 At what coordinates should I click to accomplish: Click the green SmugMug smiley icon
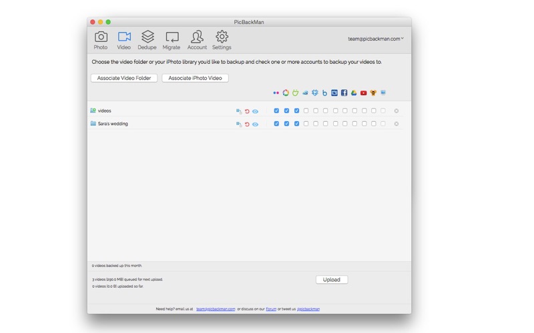point(295,93)
